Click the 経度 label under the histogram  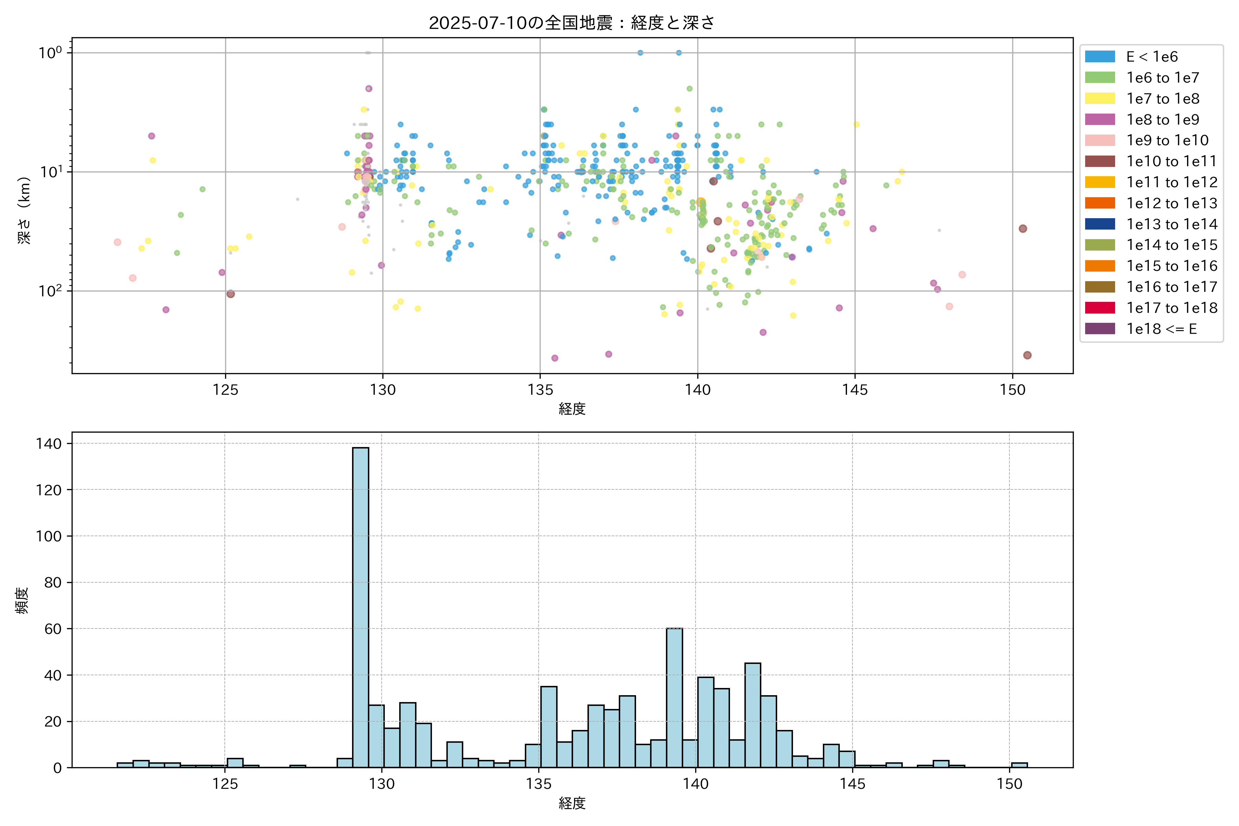pyautogui.click(x=572, y=803)
